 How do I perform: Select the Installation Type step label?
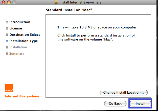coord(24,41)
